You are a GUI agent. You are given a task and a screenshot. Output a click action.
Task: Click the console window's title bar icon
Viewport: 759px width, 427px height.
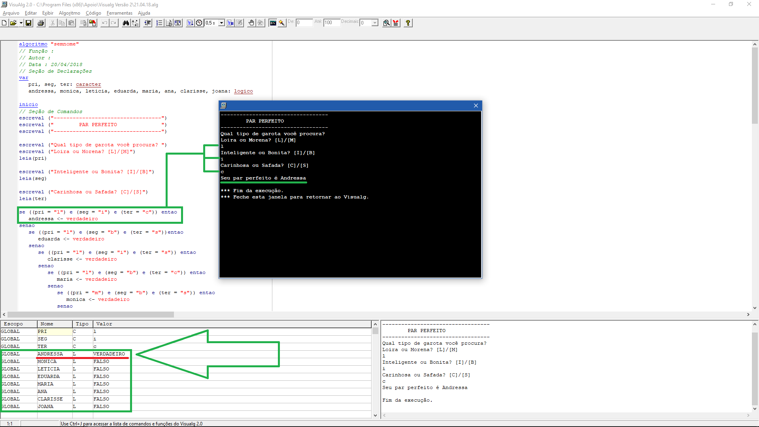tap(223, 106)
